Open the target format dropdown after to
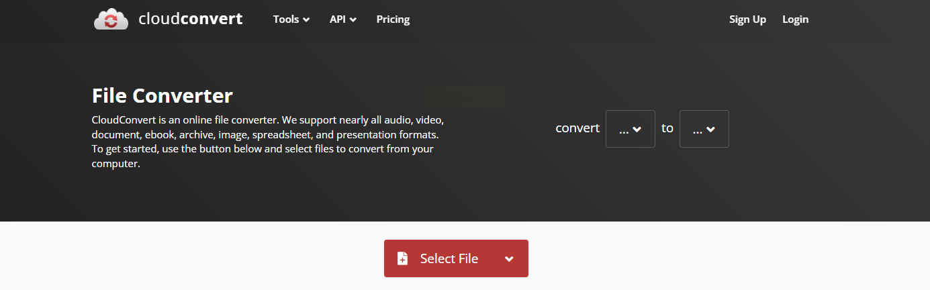Screen dimensions: 930x290 click(x=704, y=129)
